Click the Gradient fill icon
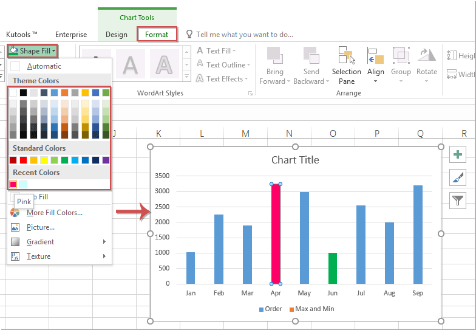This screenshot has width=476, height=330. pos(15,242)
